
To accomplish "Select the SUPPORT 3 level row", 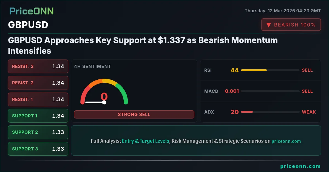I will (x=38, y=149).
